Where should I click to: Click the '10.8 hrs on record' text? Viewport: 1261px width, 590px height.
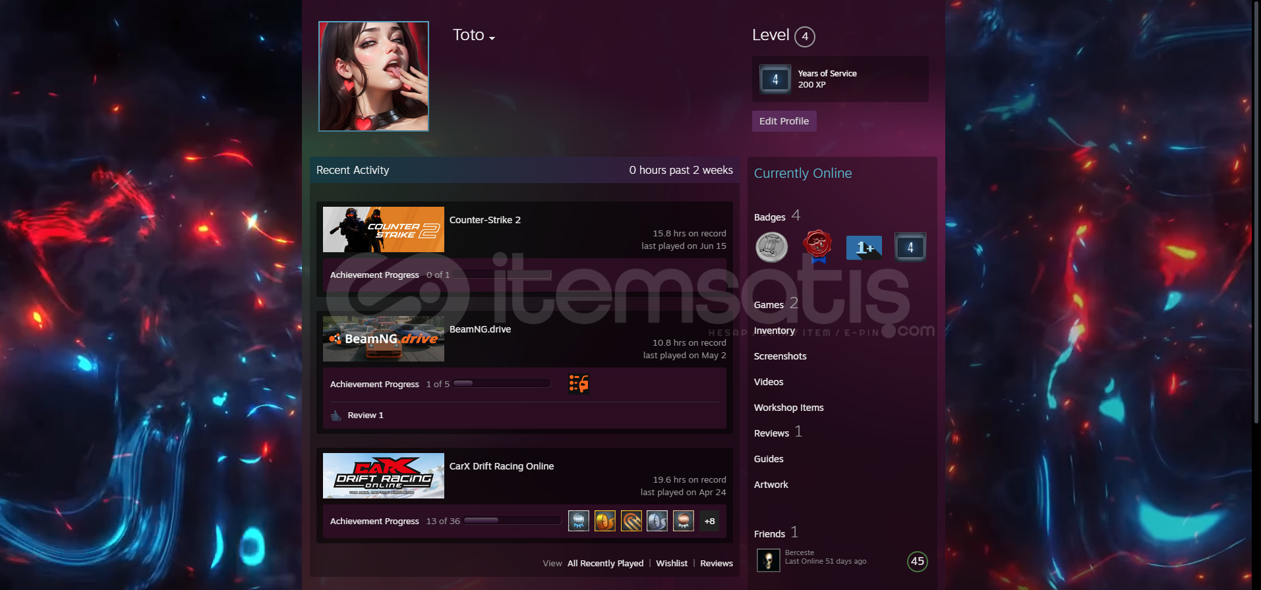[x=689, y=343]
